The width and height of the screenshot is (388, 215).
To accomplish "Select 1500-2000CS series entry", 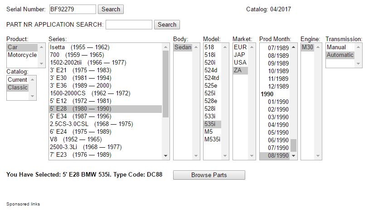I will [x=106, y=93].
